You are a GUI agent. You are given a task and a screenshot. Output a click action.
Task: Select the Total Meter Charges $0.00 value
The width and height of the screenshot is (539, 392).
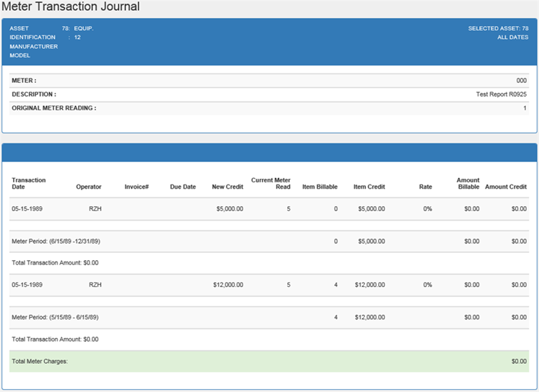click(x=519, y=362)
